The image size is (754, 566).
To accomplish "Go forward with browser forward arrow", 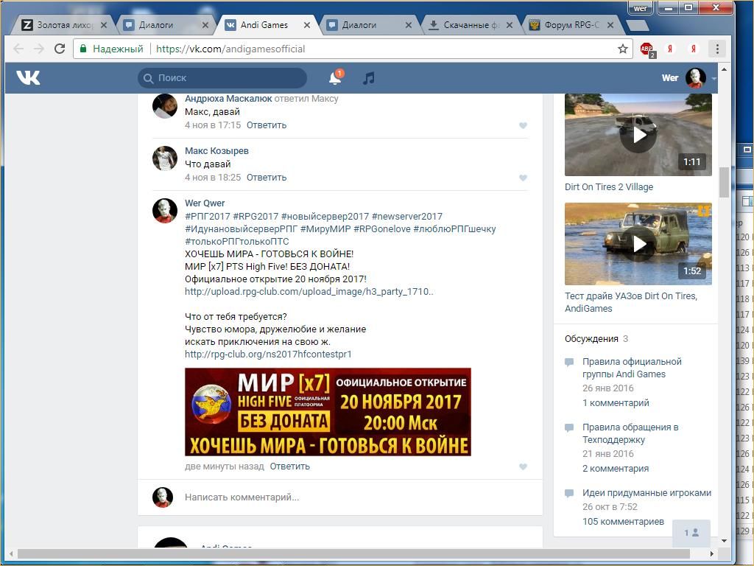I will (x=39, y=49).
